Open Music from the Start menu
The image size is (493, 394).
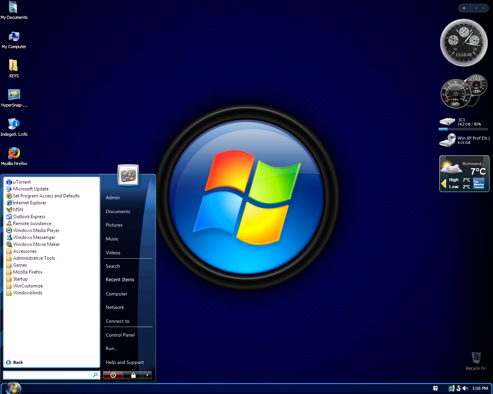click(112, 239)
